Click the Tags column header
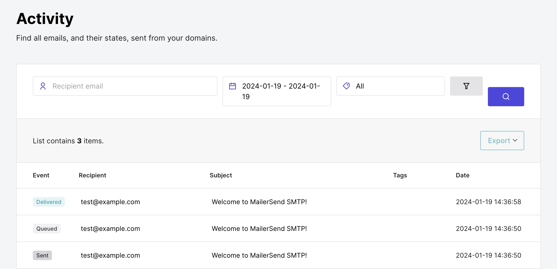The width and height of the screenshot is (557, 269). pos(400,175)
